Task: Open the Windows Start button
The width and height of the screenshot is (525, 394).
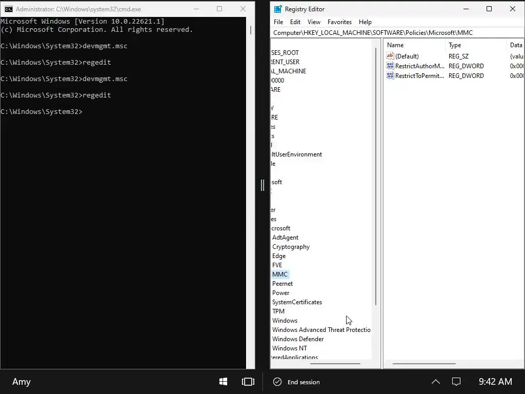Action: click(224, 382)
